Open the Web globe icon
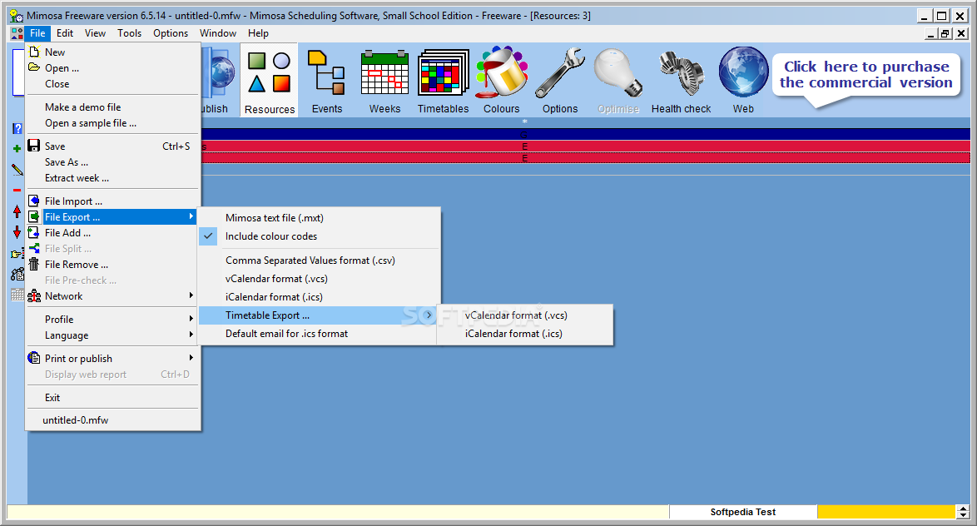The height and width of the screenshot is (526, 977). (743, 80)
